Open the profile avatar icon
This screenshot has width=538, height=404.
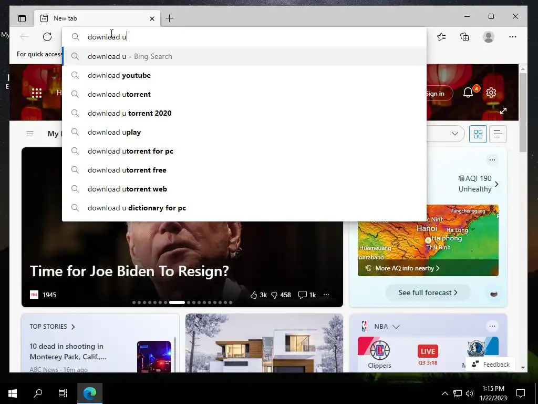coord(488,37)
